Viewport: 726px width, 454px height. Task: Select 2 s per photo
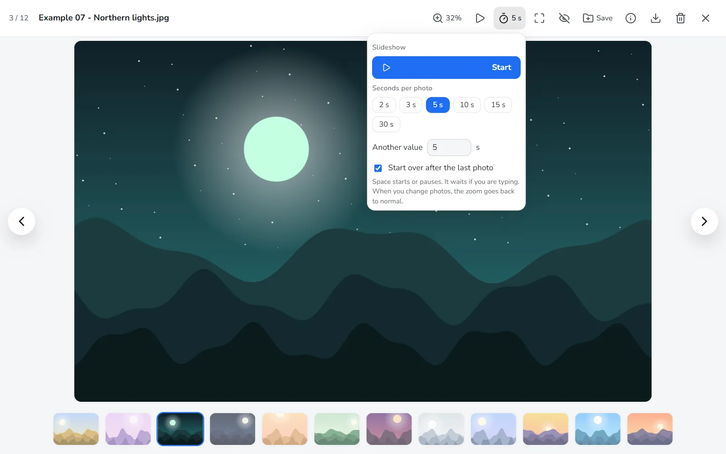(x=384, y=105)
